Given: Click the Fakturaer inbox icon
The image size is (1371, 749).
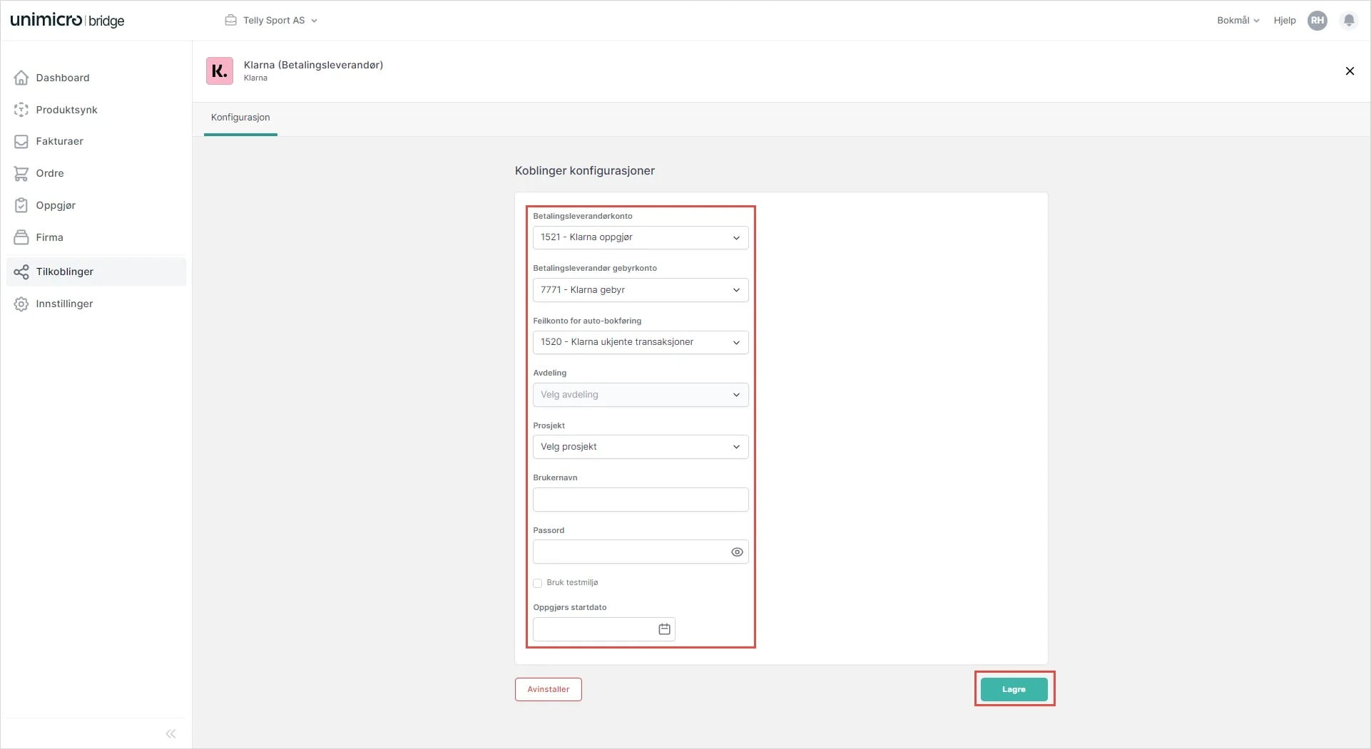Looking at the screenshot, I should coord(21,141).
